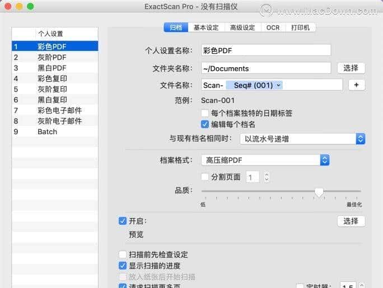The image size is (383, 288).
Task: Adjust the 品质 quality slider handle
Action: (x=319, y=192)
